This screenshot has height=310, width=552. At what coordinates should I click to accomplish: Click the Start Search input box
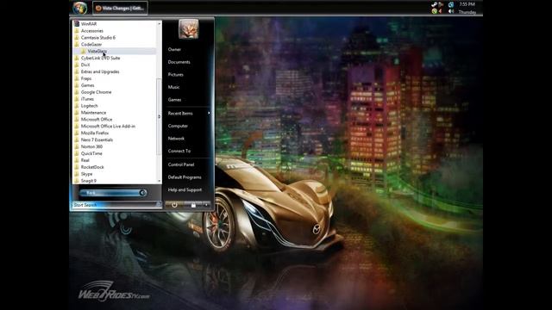114,205
